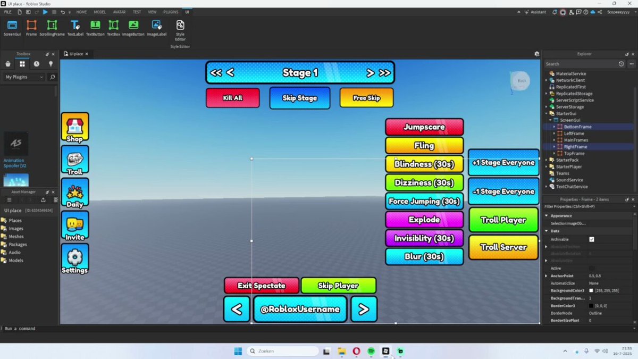
Task: Open the Assistant panel
Action: click(x=534, y=12)
